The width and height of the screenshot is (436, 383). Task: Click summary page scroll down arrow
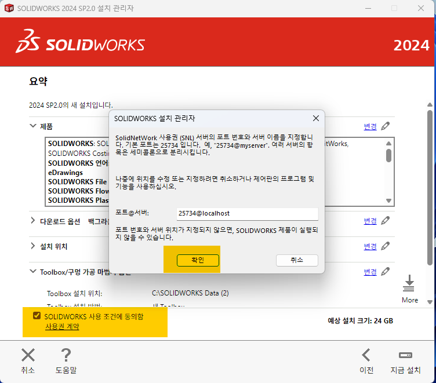click(x=430, y=302)
